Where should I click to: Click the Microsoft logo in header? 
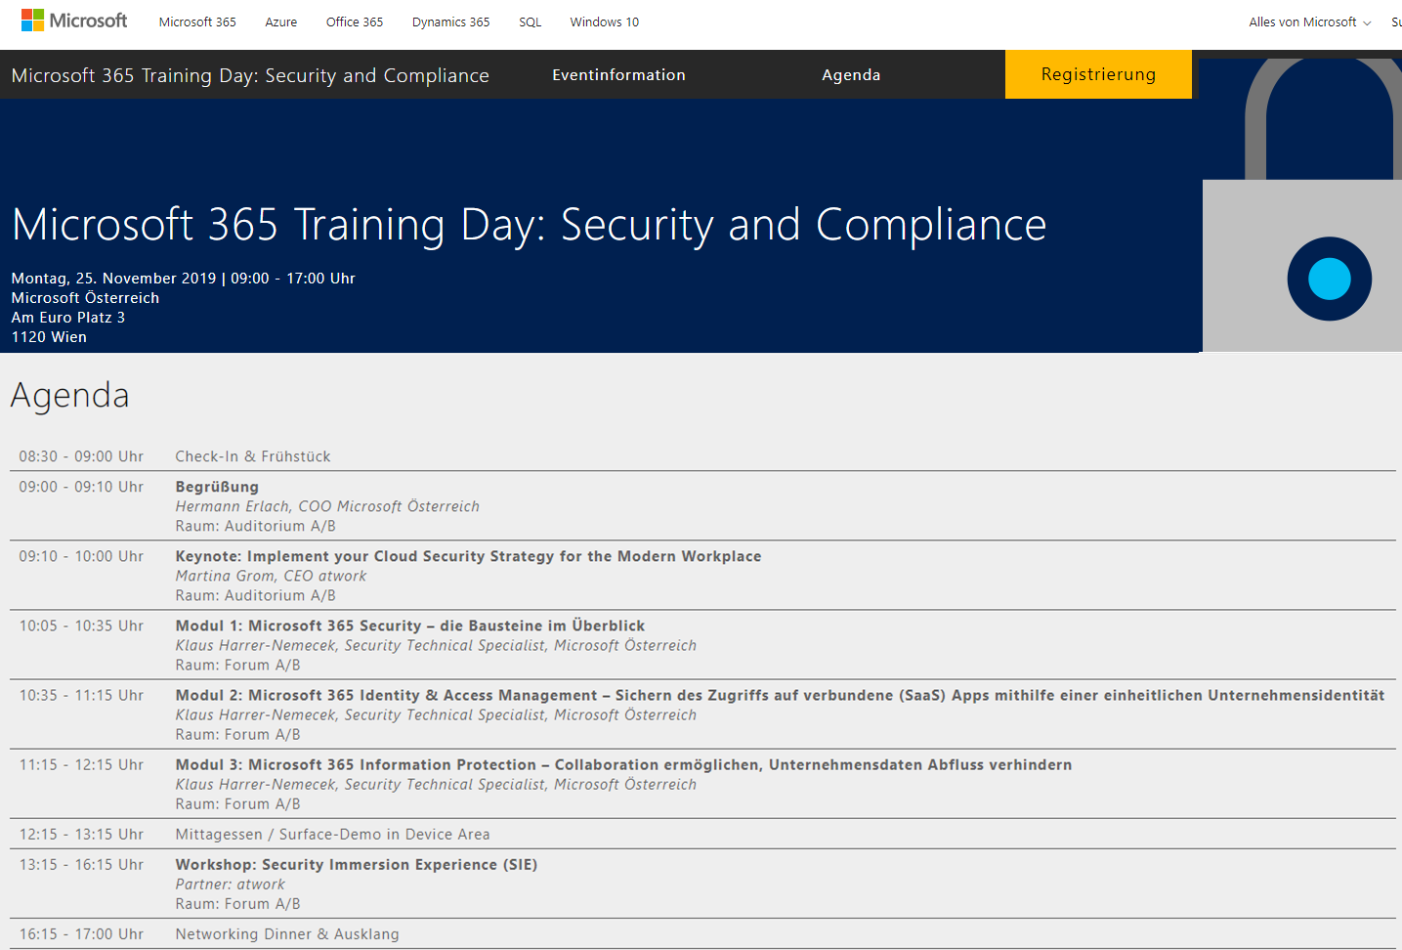pos(74,21)
